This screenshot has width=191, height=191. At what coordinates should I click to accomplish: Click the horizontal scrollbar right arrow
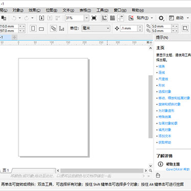pos(146,171)
